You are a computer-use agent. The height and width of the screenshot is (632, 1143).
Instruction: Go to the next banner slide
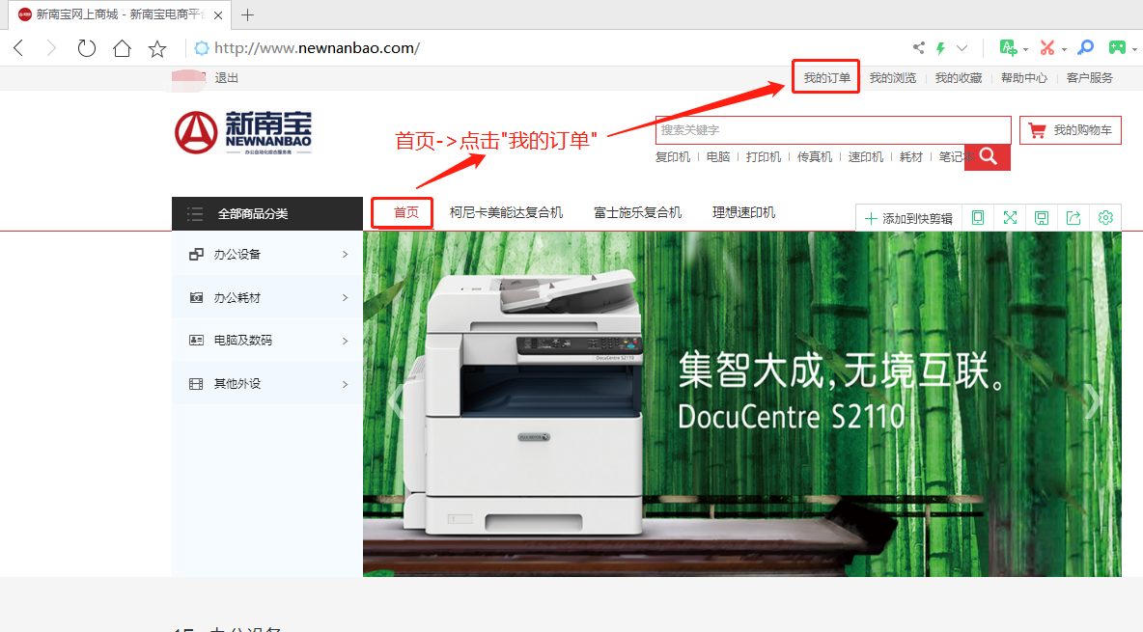point(1092,401)
